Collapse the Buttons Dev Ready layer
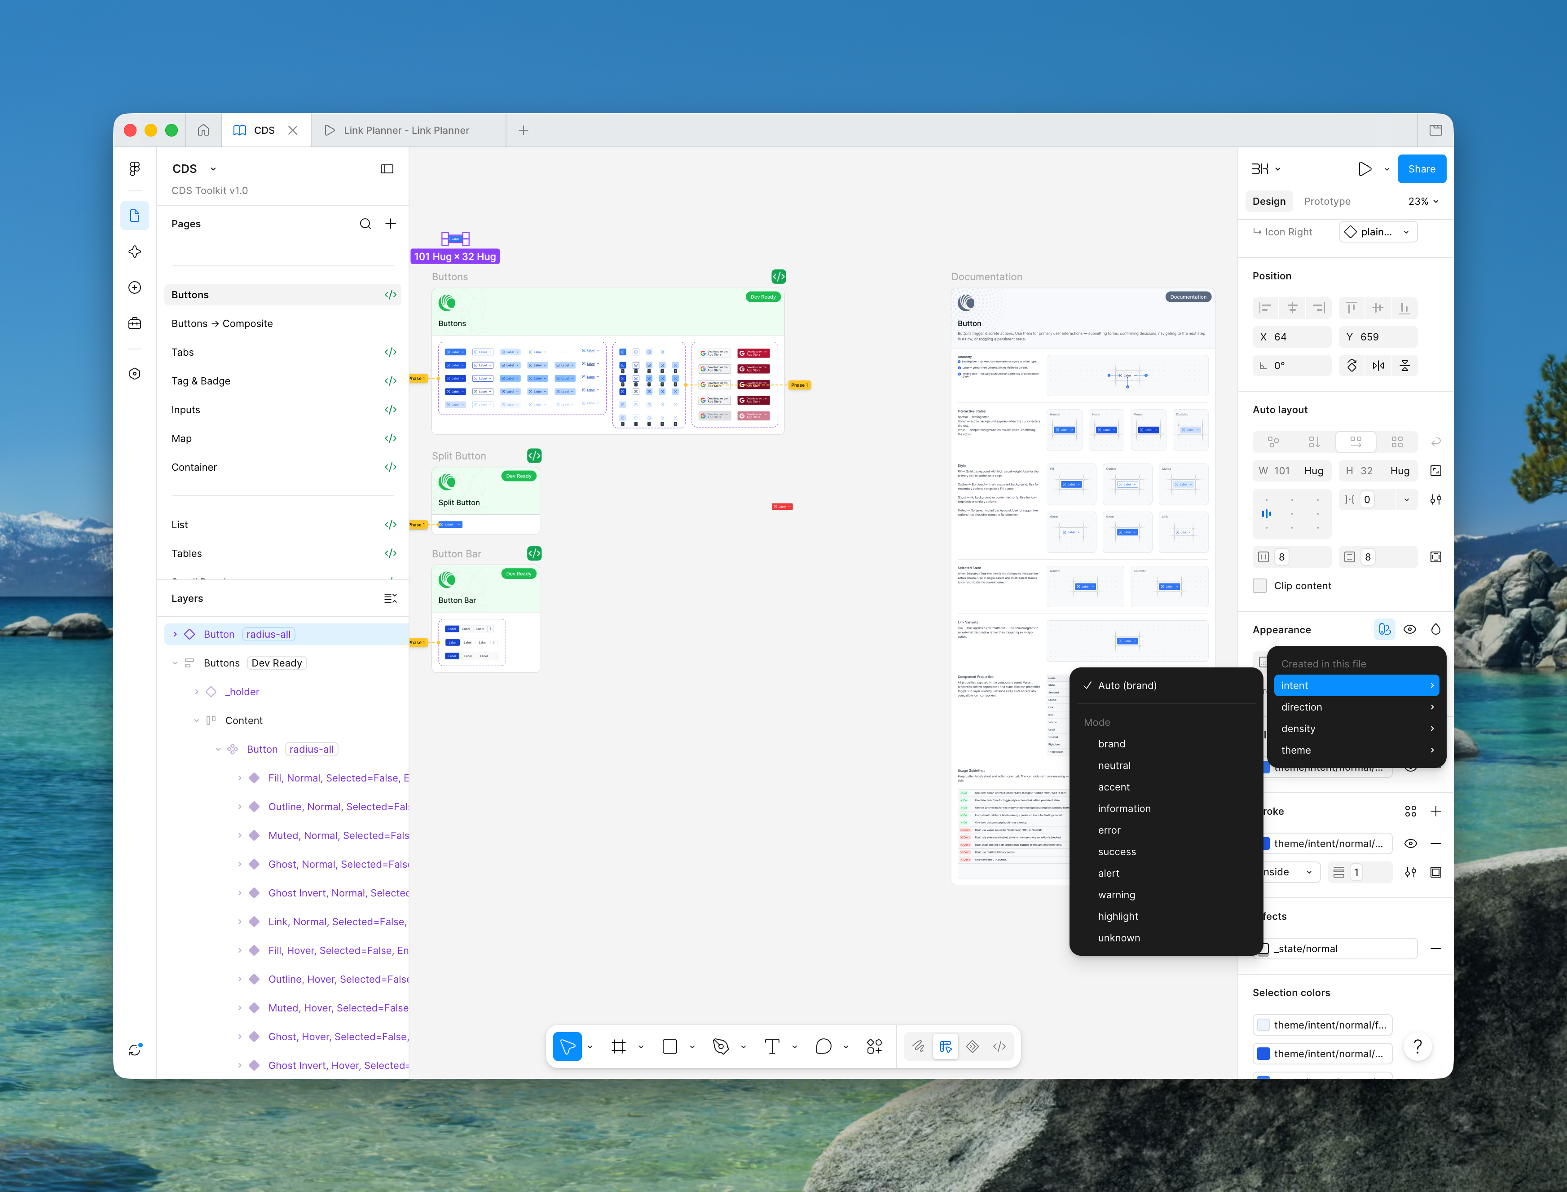The height and width of the screenshot is (1192, 1567). 175,663
